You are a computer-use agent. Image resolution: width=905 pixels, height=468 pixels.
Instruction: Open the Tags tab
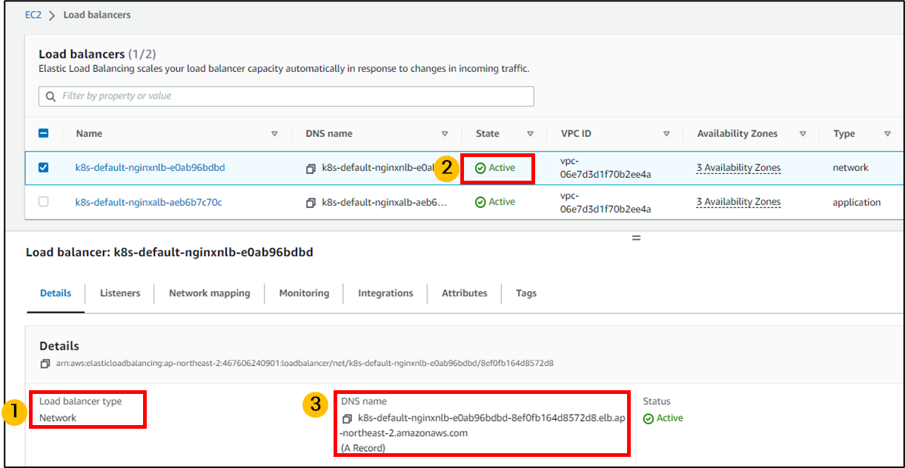(x=526, y=293)
